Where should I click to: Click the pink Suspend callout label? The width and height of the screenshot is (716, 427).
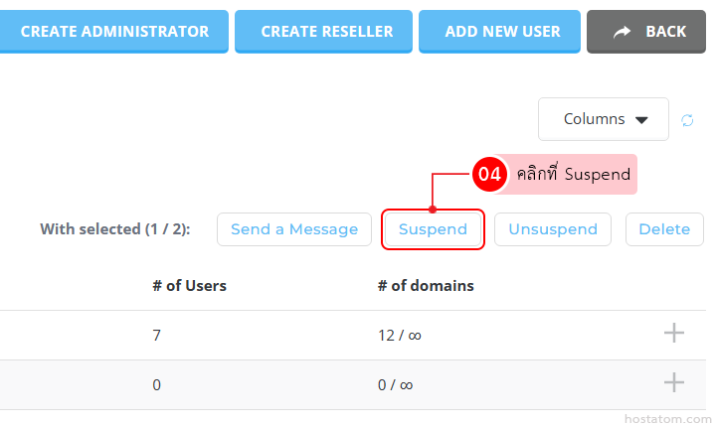(x=573, y=174)
